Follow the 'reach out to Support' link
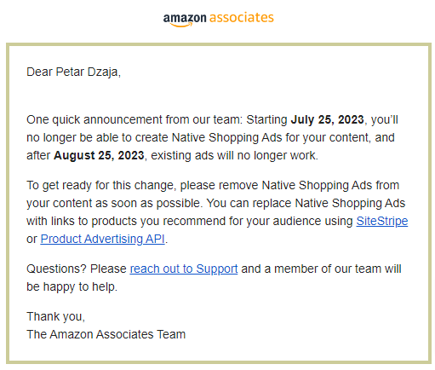 tap(184, 269)
